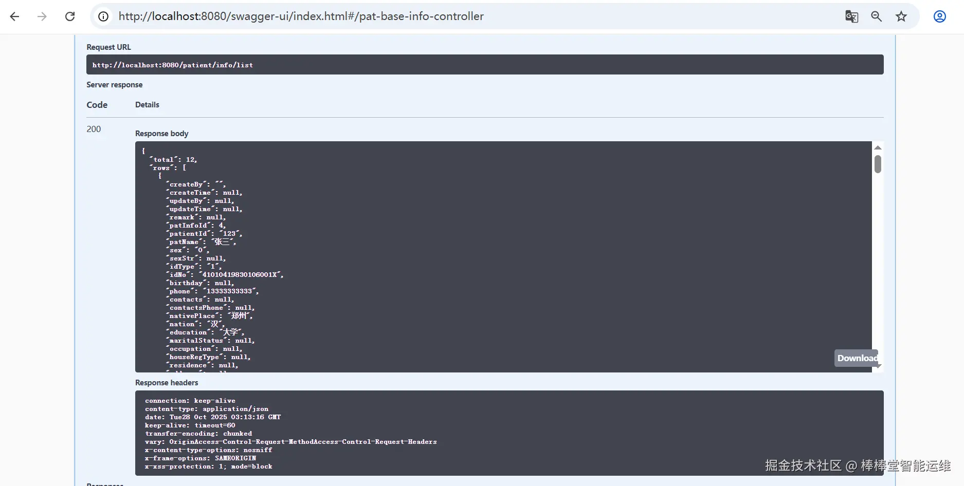Click the 200 response code
The width and height of the screenshot is (964, 486).
tap(94, 129)
